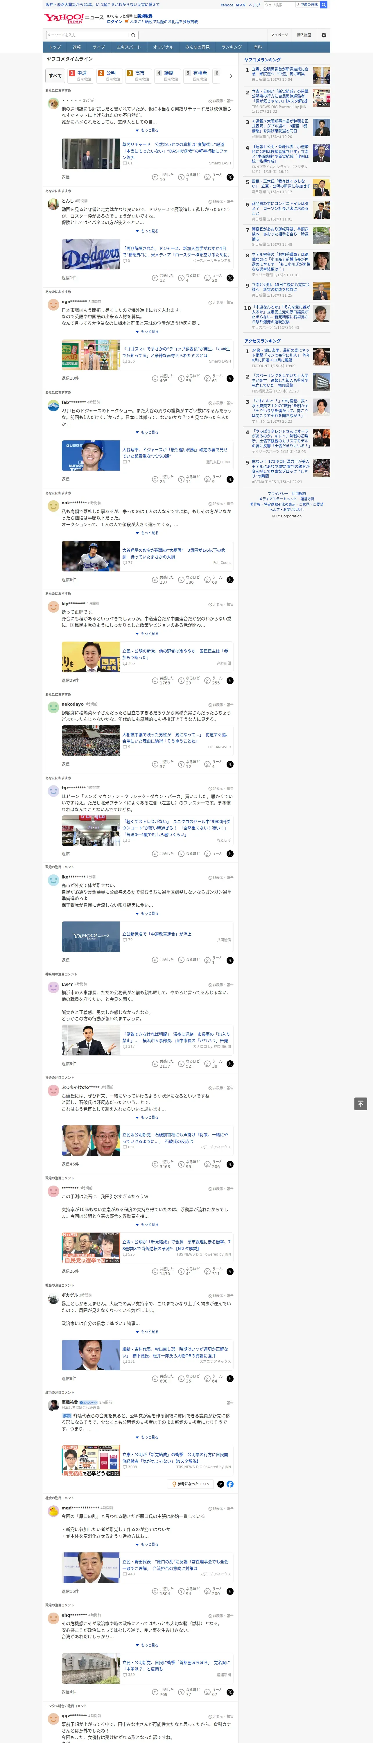Open 返信10件 replies on ngn's comment
This screenshot has width=373, height=1743.
click(70, 379)
